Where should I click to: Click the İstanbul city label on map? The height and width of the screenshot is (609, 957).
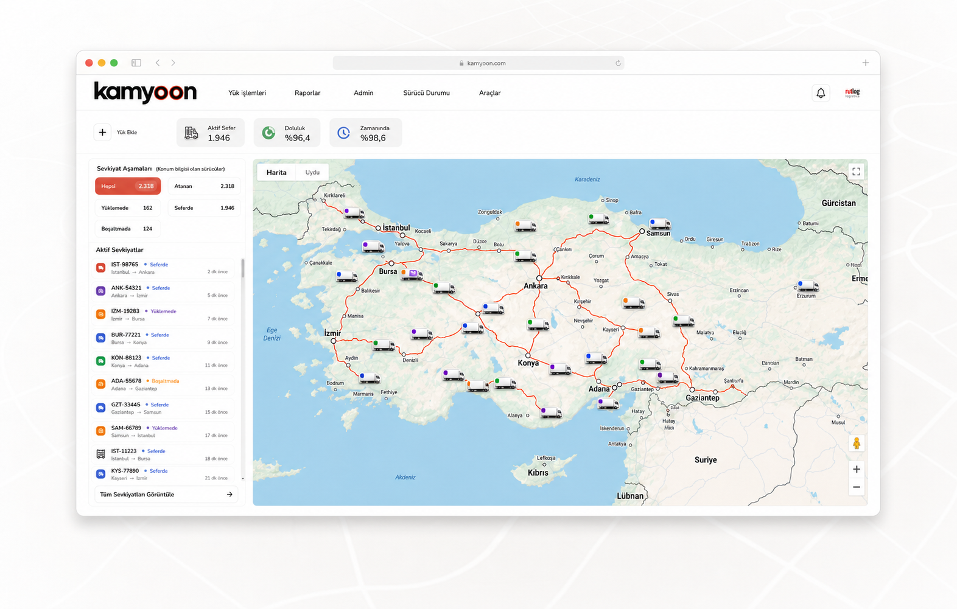click(x=396, y=228)
